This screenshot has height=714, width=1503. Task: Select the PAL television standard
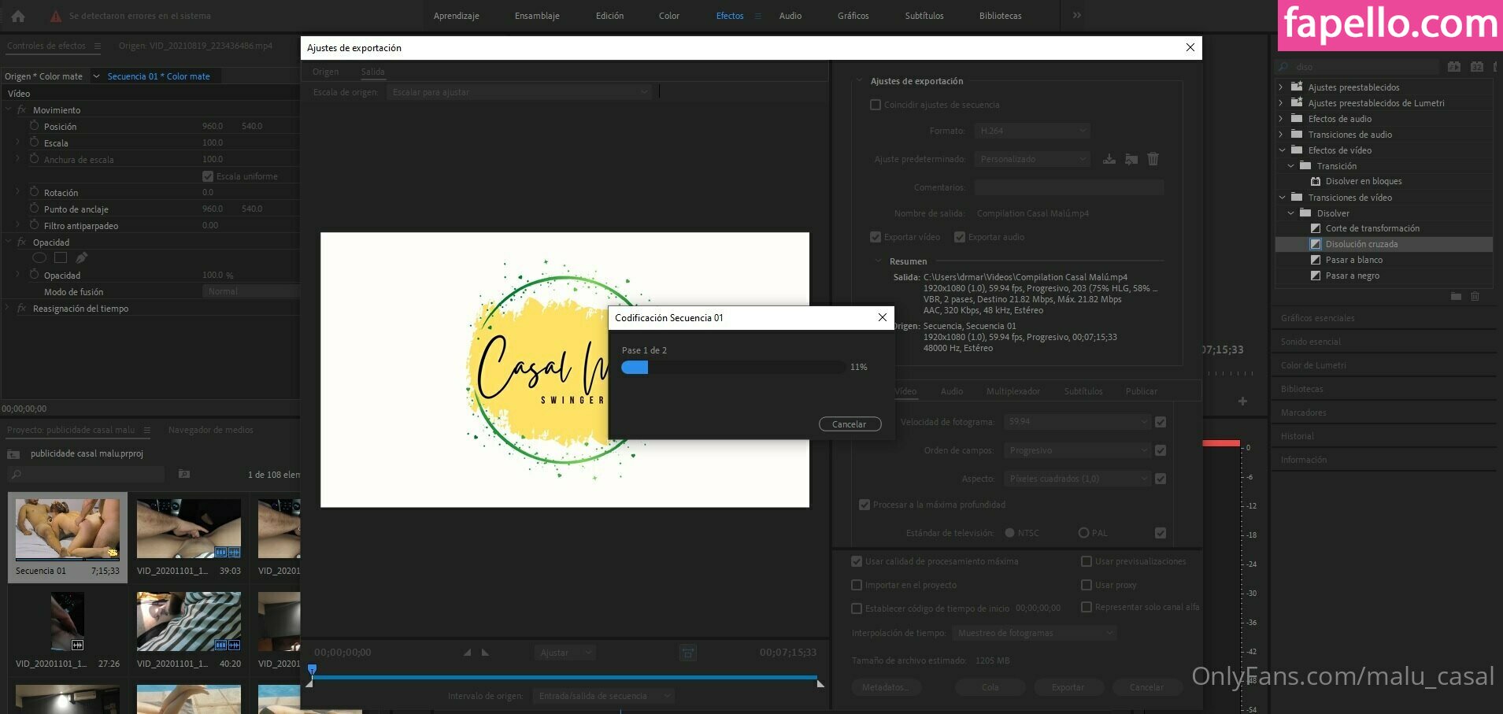[x=1083, y=533]
